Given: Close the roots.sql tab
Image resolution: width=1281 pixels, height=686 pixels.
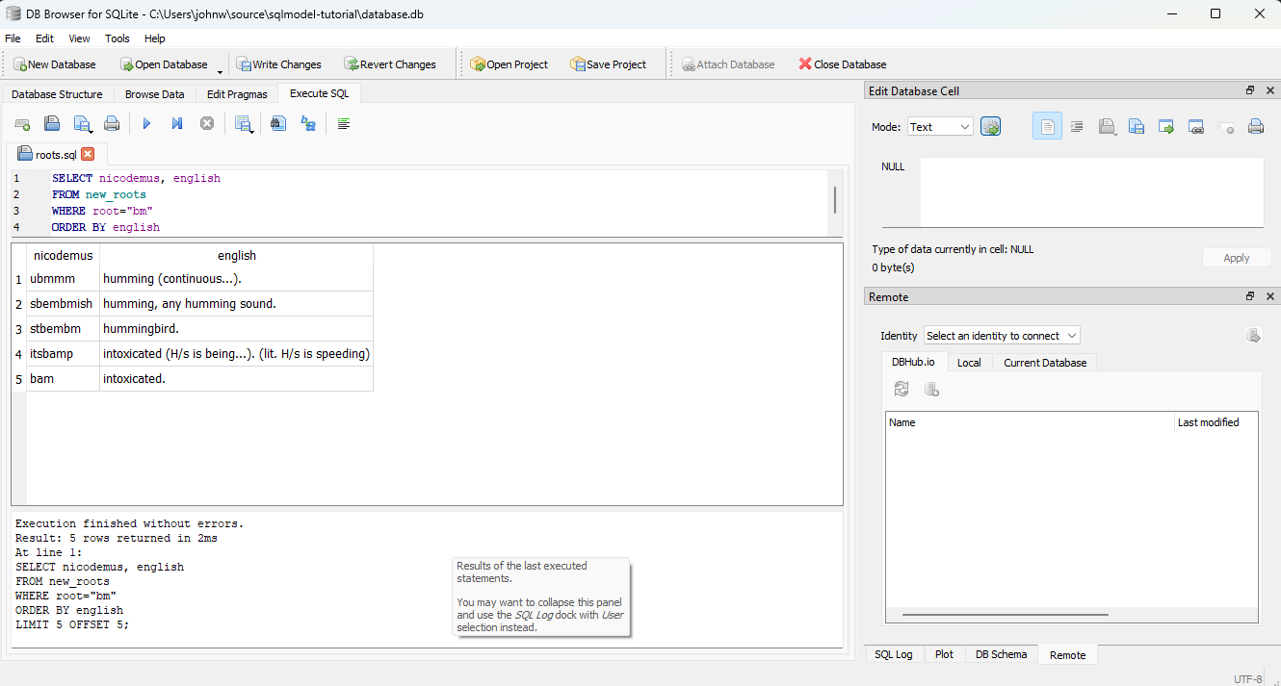Looking at the screenshot, I should coord(88,154).
